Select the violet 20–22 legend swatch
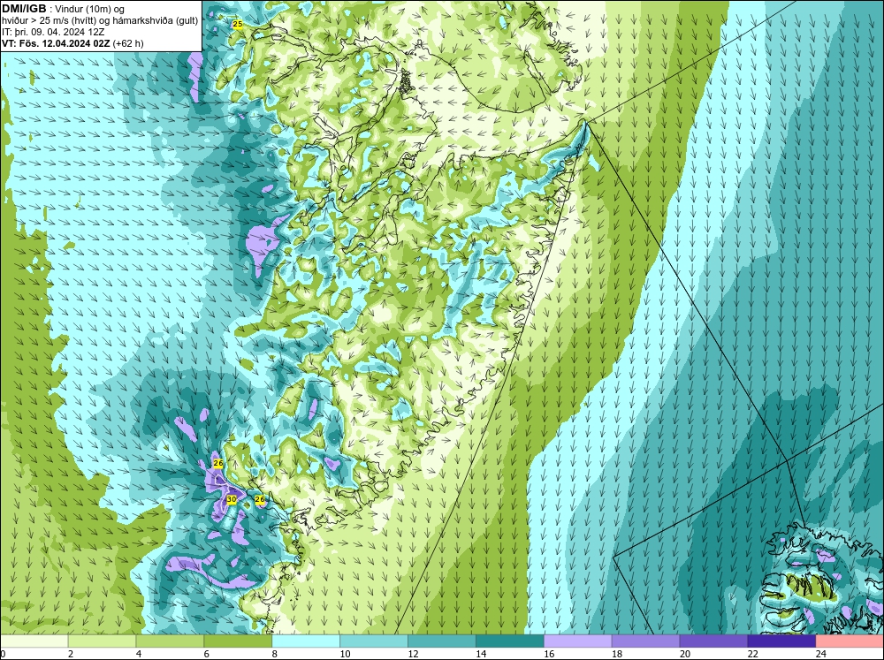Viewport: 884px width, 660px height. (713, 641)
